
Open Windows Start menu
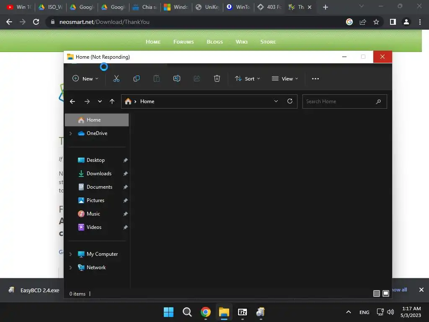[168, 312]
